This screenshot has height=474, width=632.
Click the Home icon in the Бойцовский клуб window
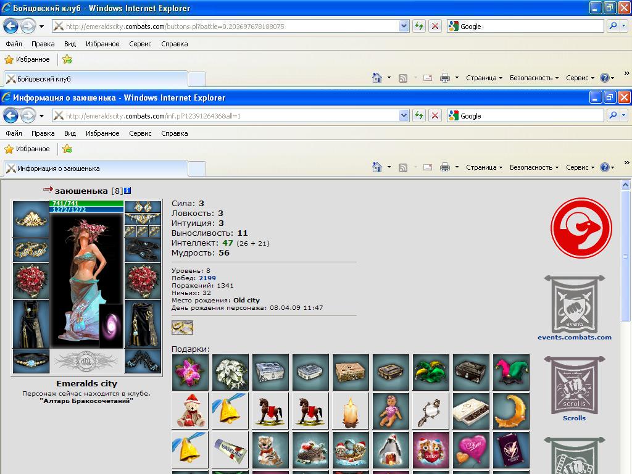click(x=377, y=78)
